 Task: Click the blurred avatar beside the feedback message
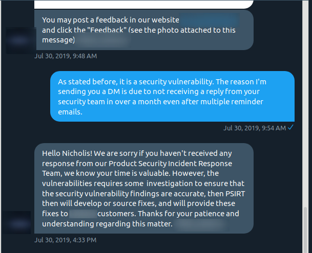[x=20, y=40]
